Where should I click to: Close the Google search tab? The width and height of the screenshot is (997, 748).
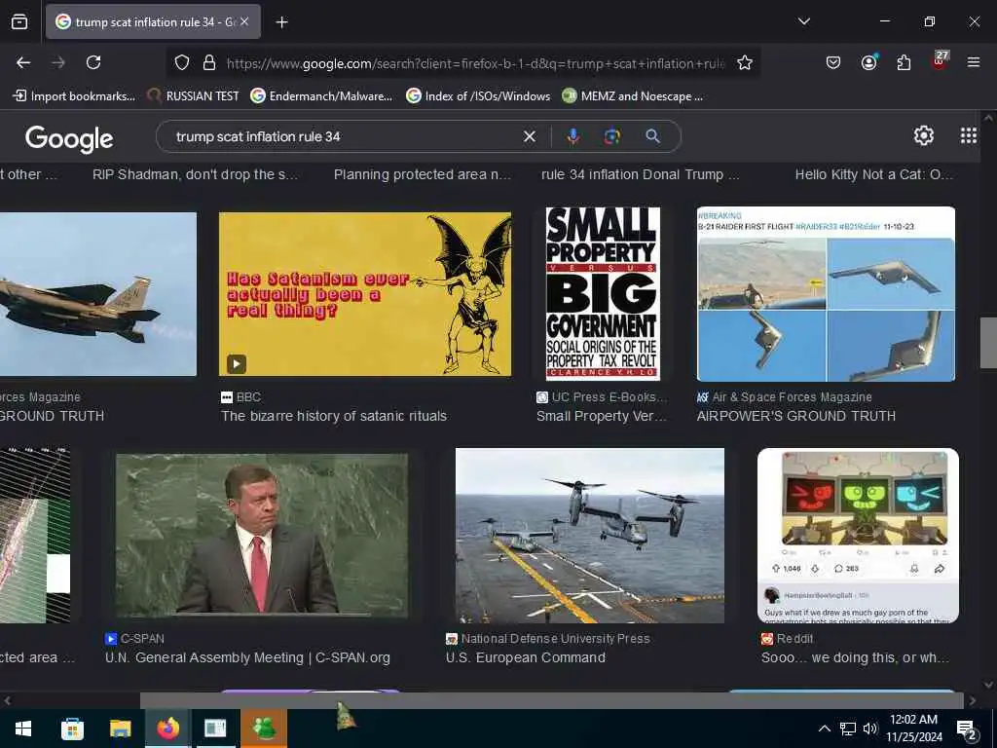tap(244, 21)
